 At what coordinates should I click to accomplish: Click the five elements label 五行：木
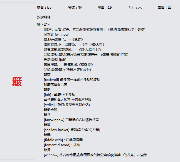pos(135,8)
